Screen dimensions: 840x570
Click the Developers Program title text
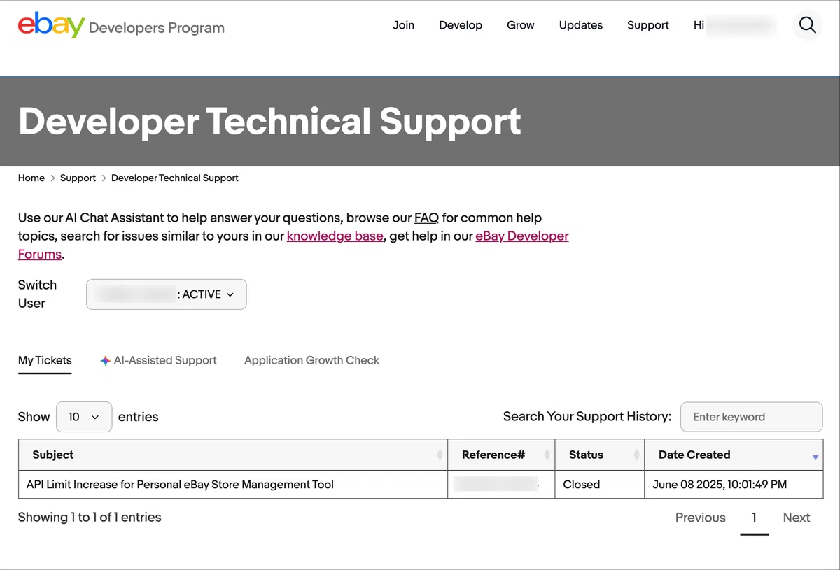157,28
